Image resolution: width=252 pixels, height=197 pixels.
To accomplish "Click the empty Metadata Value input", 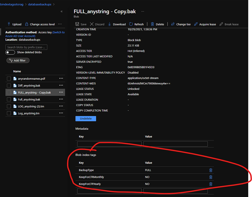I will [175, 144].
